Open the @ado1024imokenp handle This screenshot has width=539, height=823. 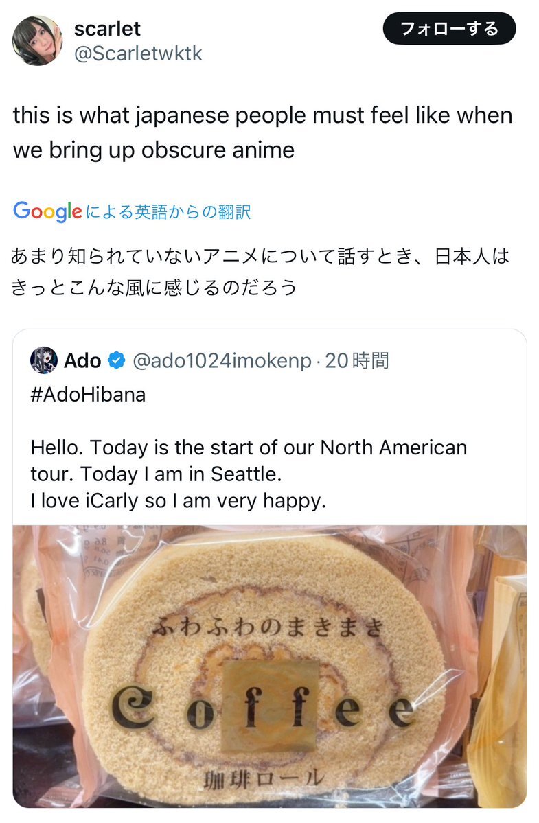[222, 360]
